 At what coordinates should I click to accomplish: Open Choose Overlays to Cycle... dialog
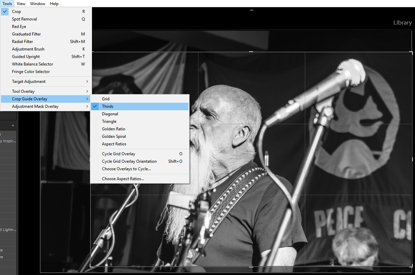[x=126, y=169]
